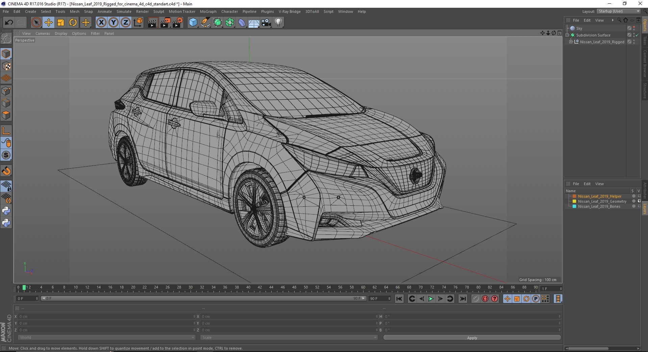
Task: Toggle Nissan_Leaf_2019_Helper layer solo
Action: click(x=633, y=196)
